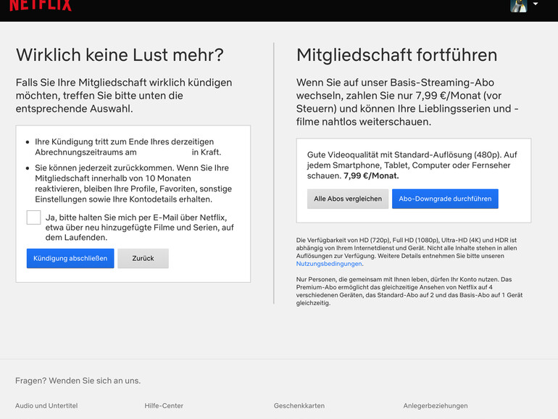Go back with the Zurück button
This screenshot has width=558, height=419.
point(143,258)
